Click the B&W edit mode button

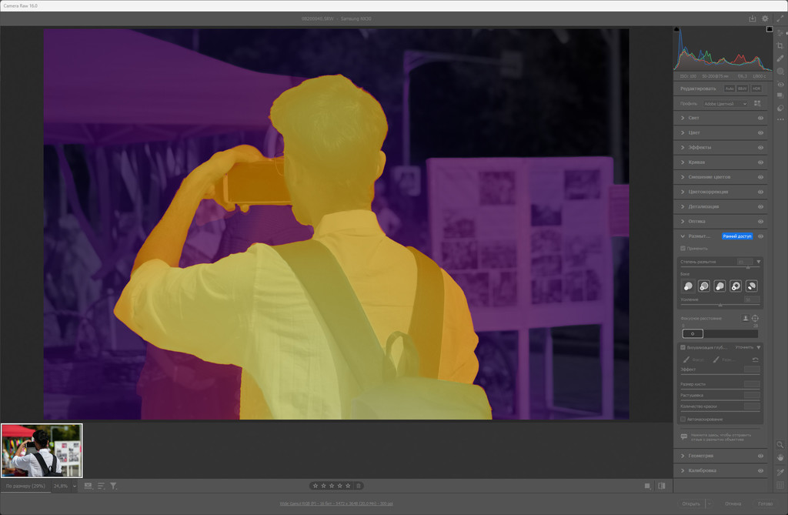[x=743, y=89]
